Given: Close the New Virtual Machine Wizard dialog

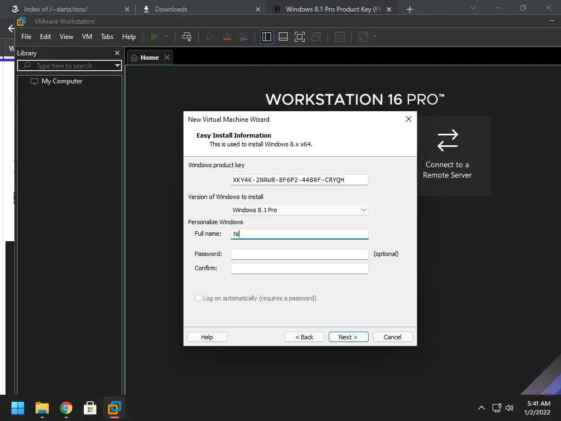Looking at the screenshot, I should click(x=409, y=119).
